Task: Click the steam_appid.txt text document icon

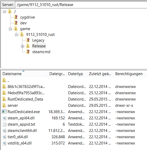Action: [x=4, y=124]
